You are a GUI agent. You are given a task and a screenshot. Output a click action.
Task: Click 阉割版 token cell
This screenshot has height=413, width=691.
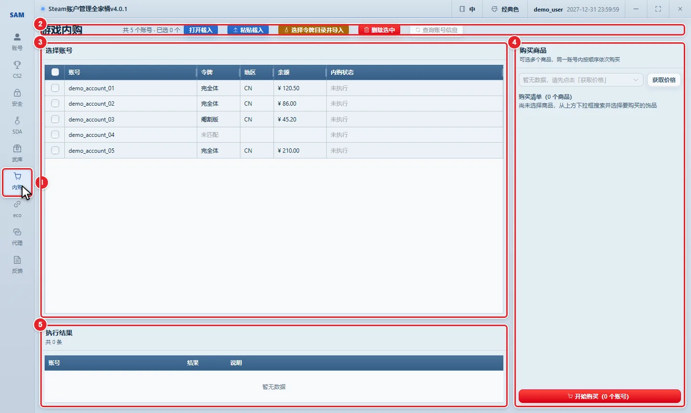[218, 119]
